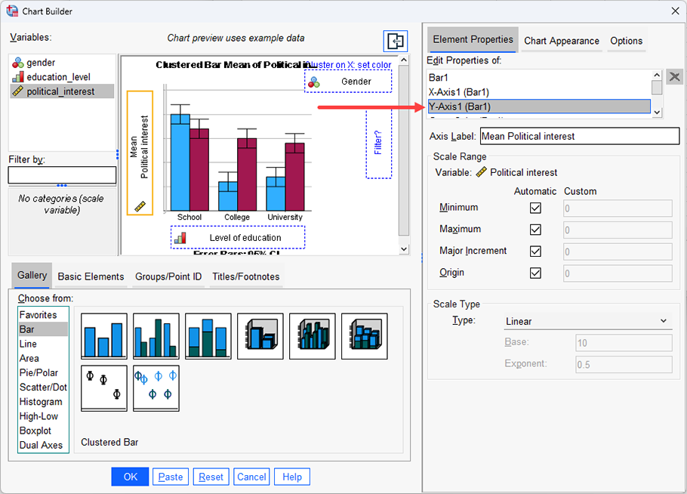Choose Pie/Polar in chart type list
The width and height of the screenshot is (687, 494).
pyautogui.click(x=43, y=372)
